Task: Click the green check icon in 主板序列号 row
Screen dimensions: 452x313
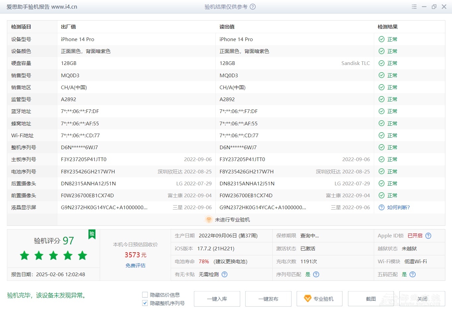Action: pyautogui.click(x=381, y=159)
